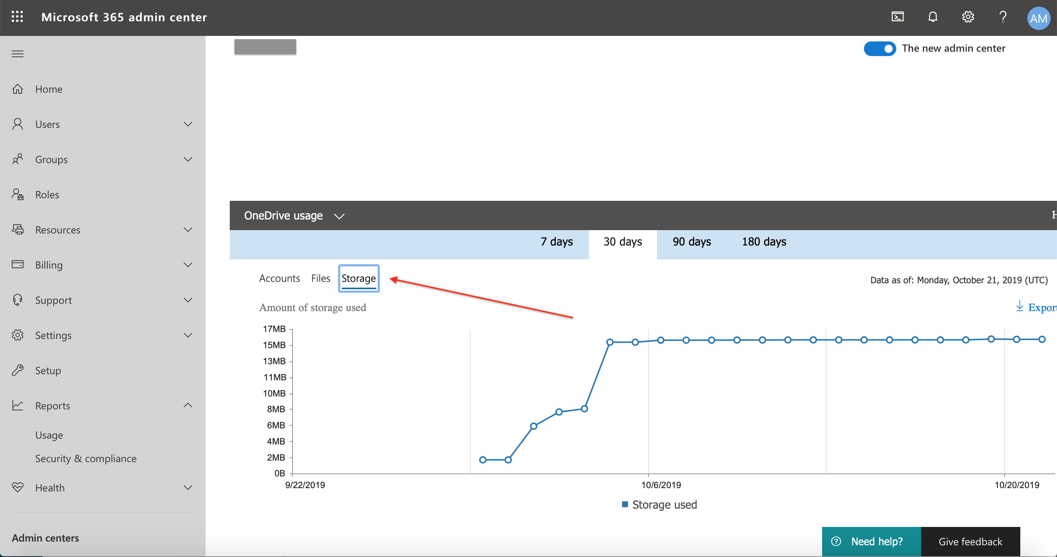The height and width of the screenshot is (557, 1057).
Task: Open Security & compliance under Reports
Action: click(86, 459)
